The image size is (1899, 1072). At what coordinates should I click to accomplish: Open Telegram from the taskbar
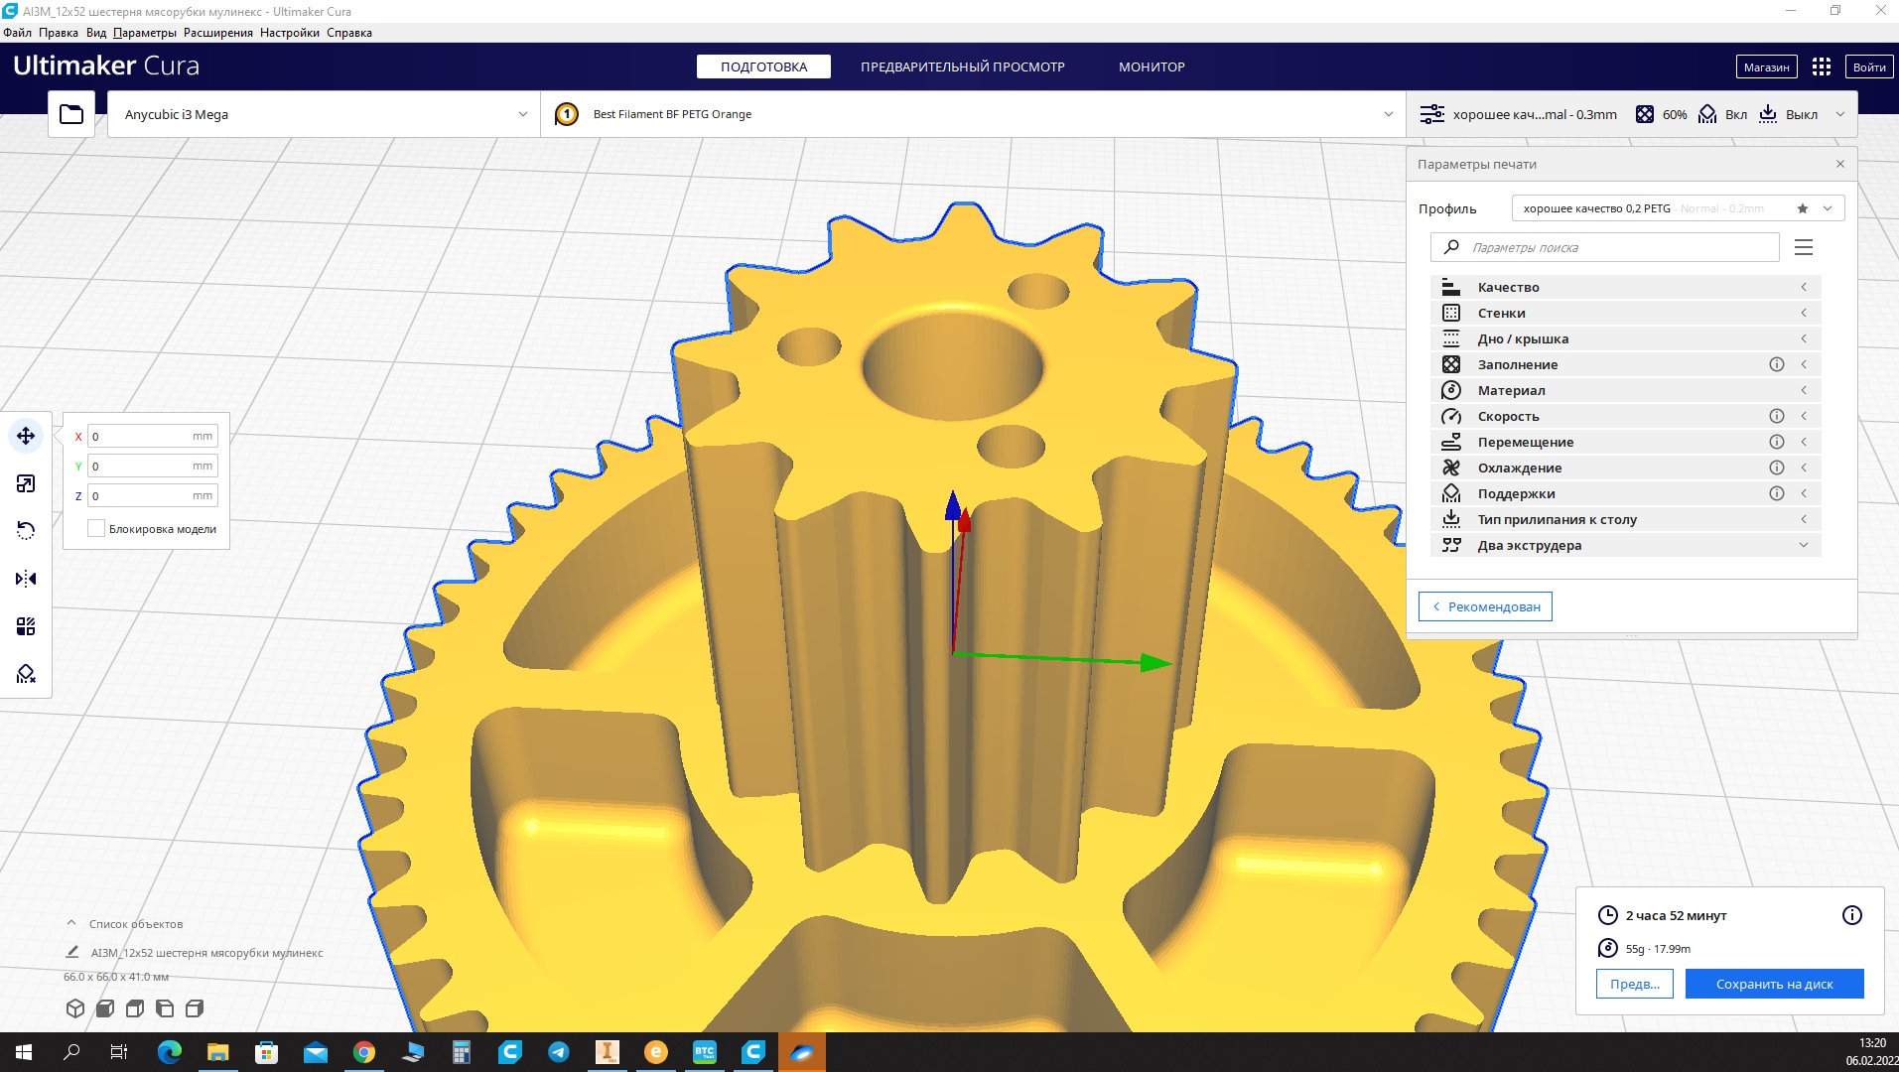coord(559,1052)
